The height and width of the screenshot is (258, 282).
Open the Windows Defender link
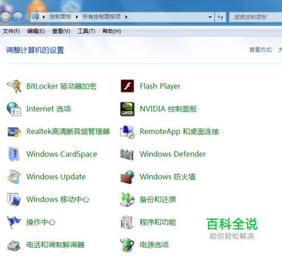(173, 154)
